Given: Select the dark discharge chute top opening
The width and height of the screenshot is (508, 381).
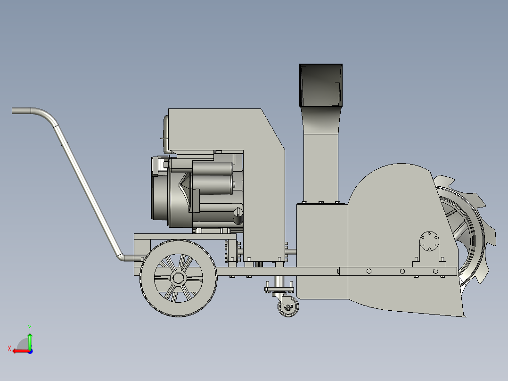Looking at the screenshot, I should pos(321,85).
